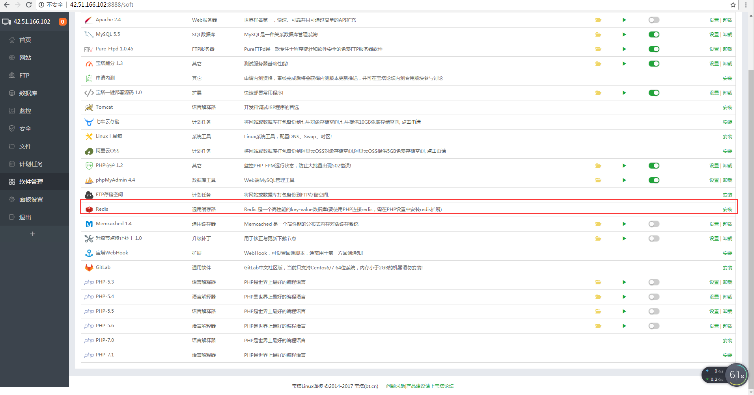Viewport: 754px width, 395px height.
Task: Click the Redis red cube icon
Action: (89, 209)
